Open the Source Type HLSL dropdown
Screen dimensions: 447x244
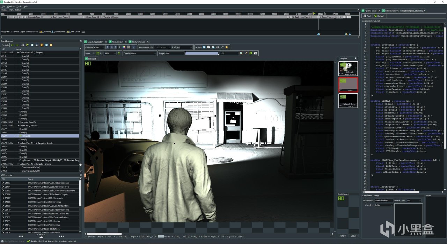pos(414,200)
